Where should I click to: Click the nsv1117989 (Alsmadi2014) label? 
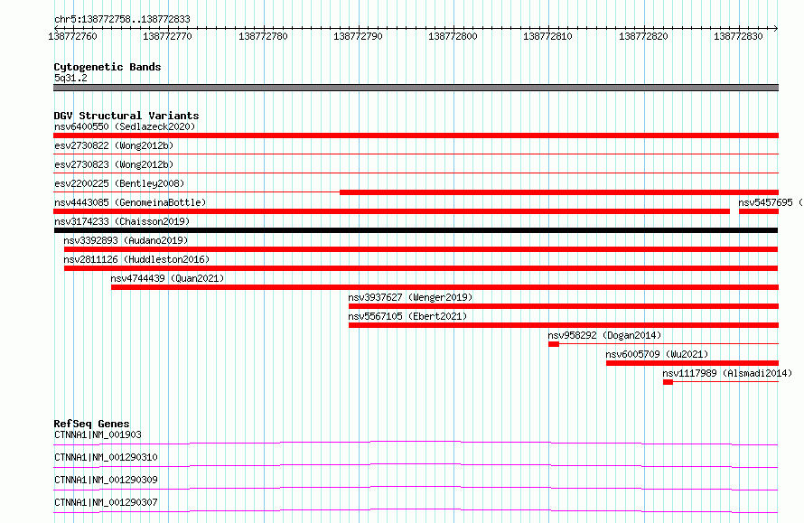[x=727, y=373]
